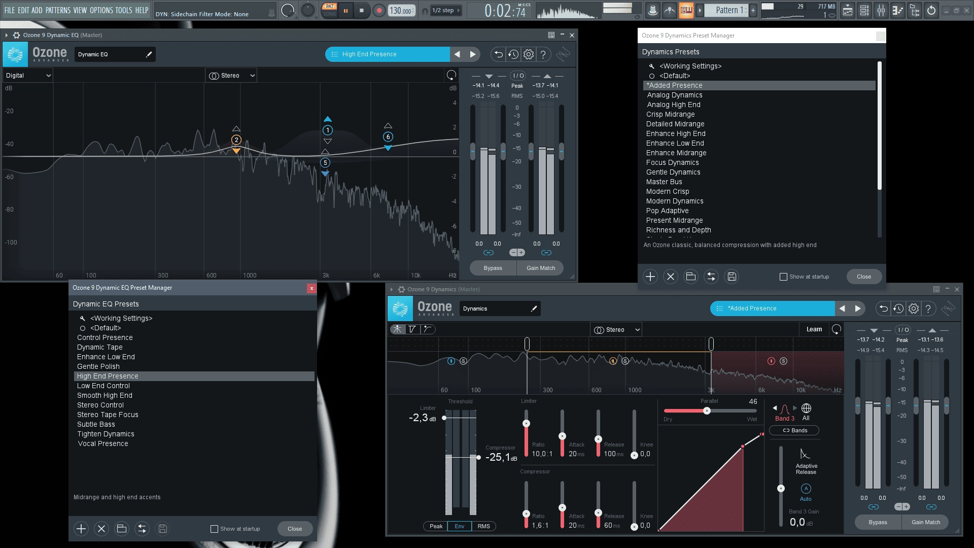Click folder icon in Dynamics Preset Manager
Image resolution: width=974 pixels, height=548 pixels.
pos(691,277)
